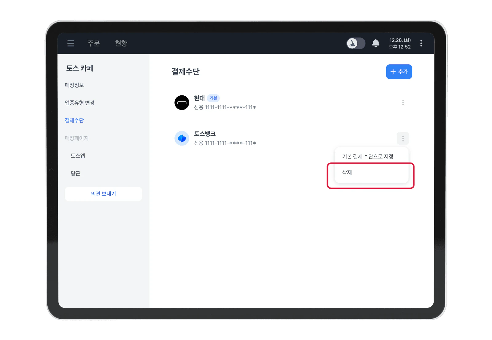Click the 기본 badge next to 현대

coord(213,98)
